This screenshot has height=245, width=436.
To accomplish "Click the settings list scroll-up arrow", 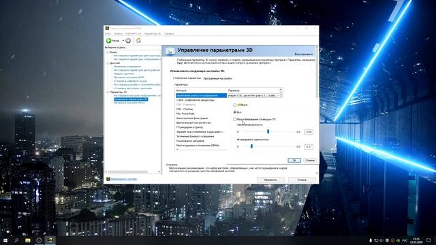I will click(x=281, y=90).
